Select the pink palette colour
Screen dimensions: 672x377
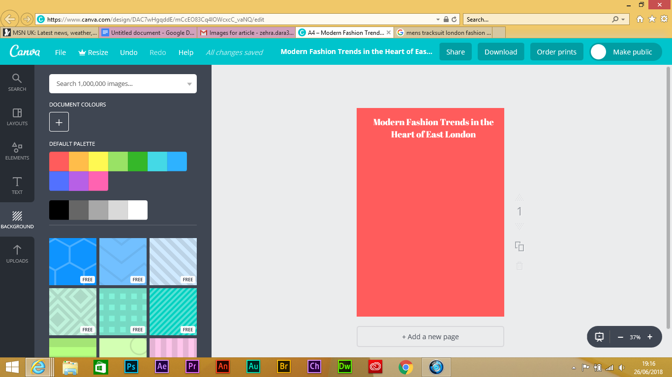[x=98, y=181]
